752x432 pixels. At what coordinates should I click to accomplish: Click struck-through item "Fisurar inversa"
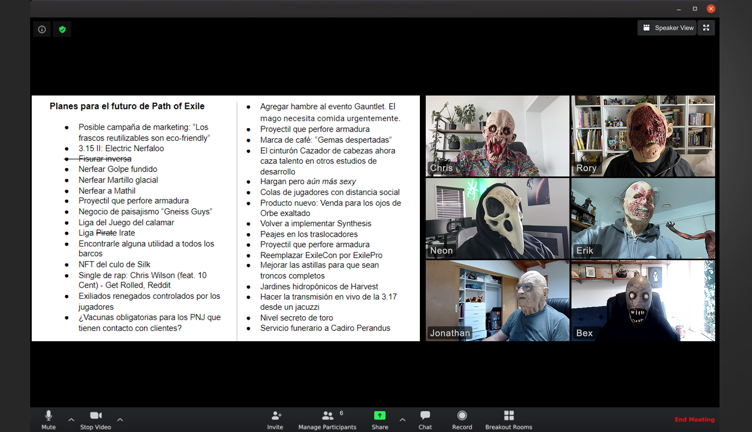[x=105, y=159]
